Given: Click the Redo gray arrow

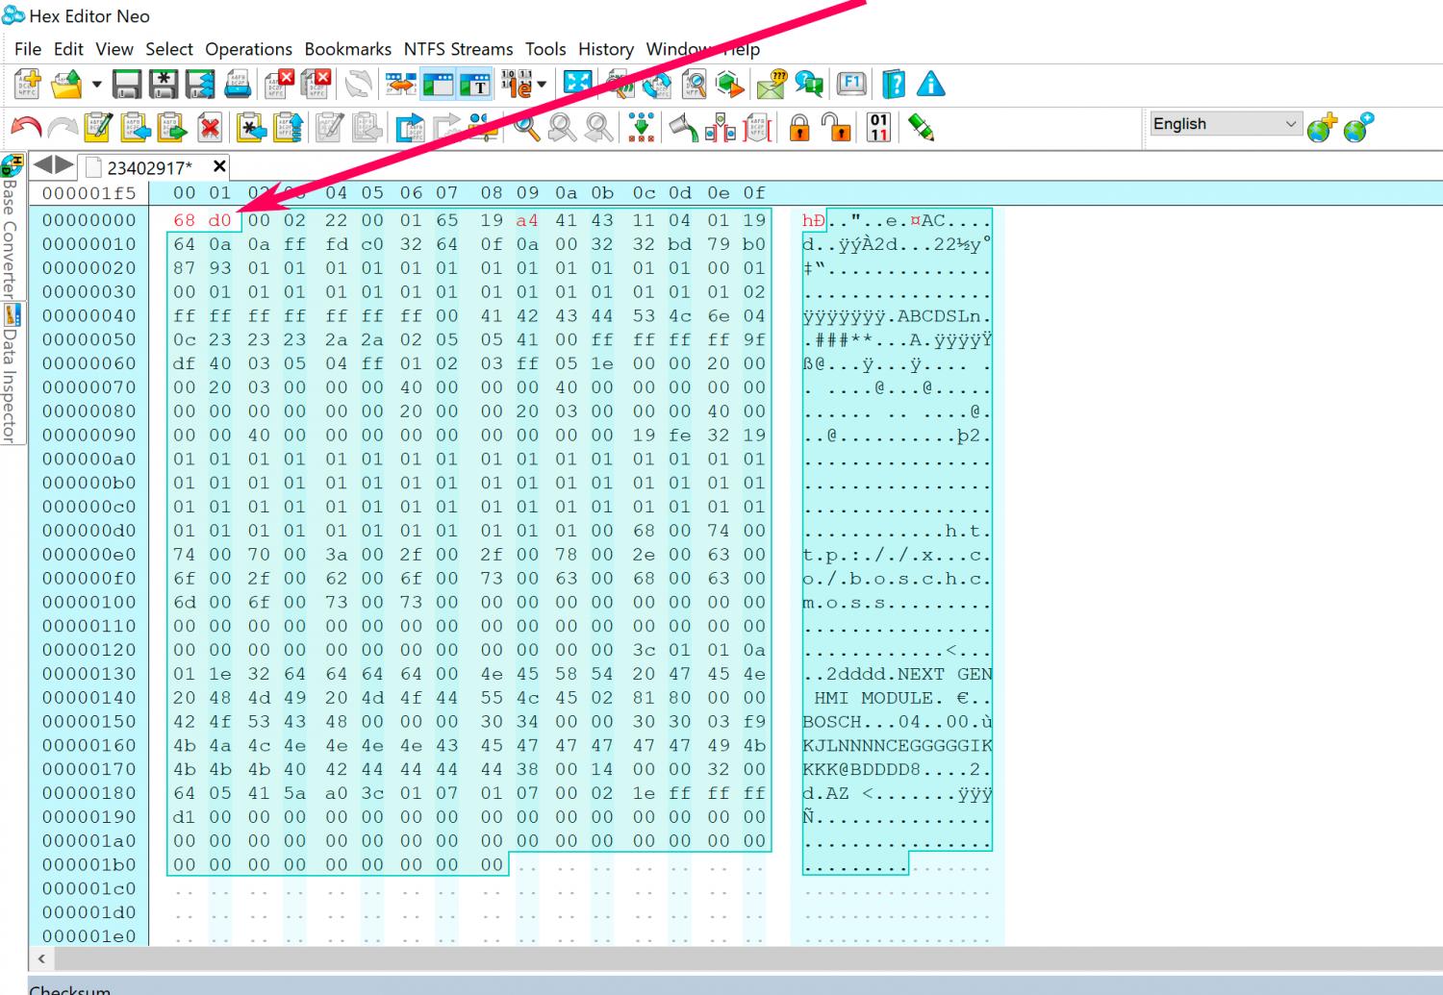Looking at the screenshot, I should coord(63,127).
